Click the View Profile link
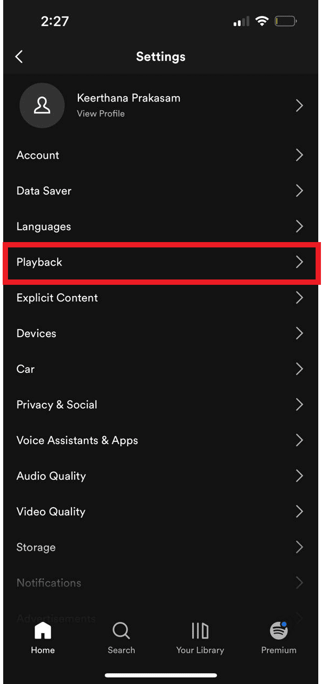The height and width of the screenshot is (684, 322). coord(101,113)
